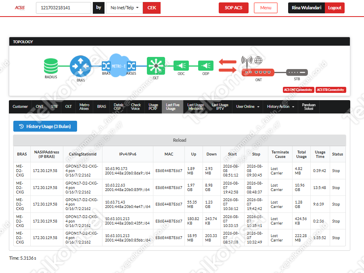Click the number search input field
364x273 pixels.
pos(63,8)
